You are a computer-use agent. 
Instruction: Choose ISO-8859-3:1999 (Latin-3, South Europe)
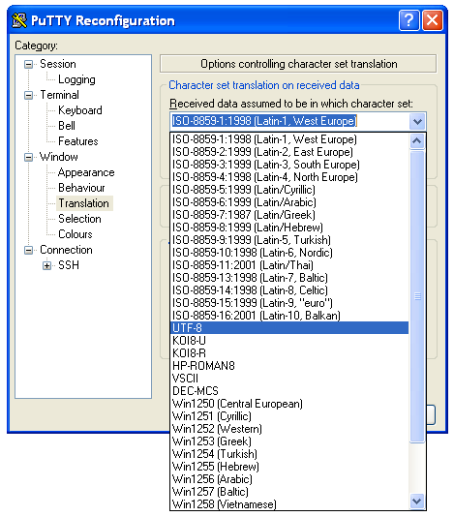click(x=289, y=165)
